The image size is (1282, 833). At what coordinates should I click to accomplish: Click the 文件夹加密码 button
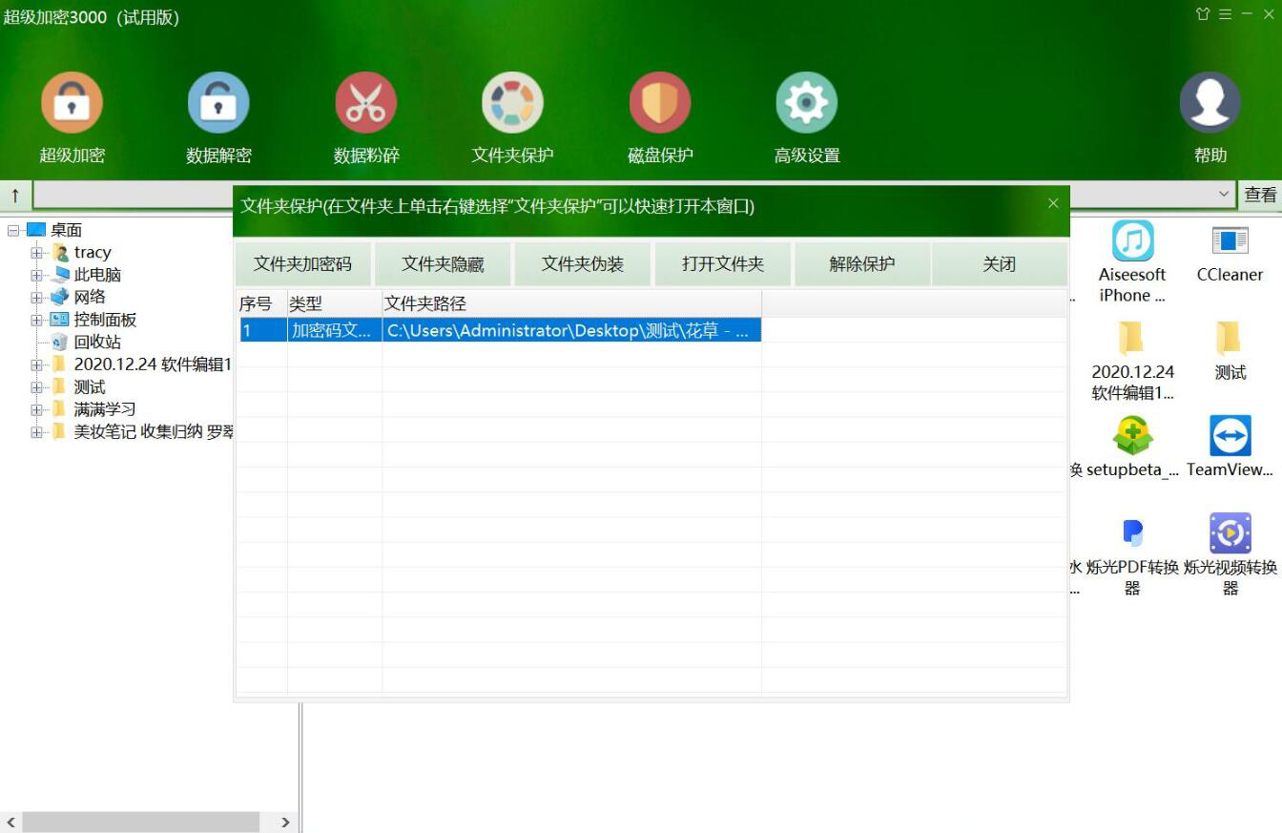(x=302, y=264)
